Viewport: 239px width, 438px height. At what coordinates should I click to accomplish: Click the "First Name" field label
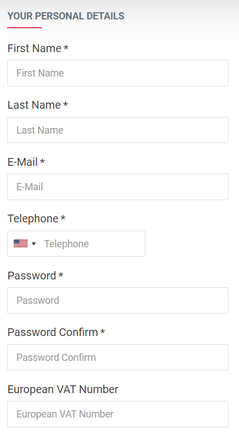click(34, 48)
